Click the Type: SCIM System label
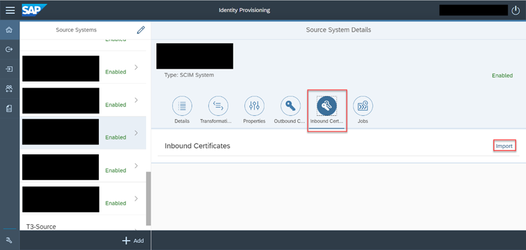Image resolution: width=526 pixels, height=250 pixels. pyautogui.click(x=189, y=75)
